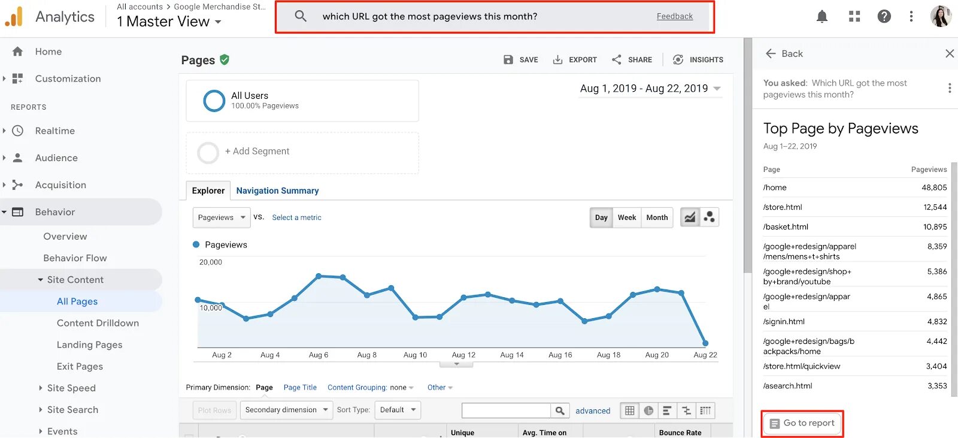The image size is (958, 438).
Task: Click the Go to report button
Action: tap(802, 424)
